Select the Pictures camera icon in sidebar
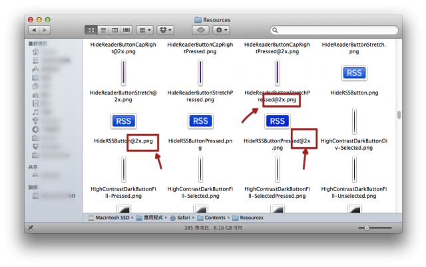The width and height of the screenshot is (426, 267). coord(35,95)
